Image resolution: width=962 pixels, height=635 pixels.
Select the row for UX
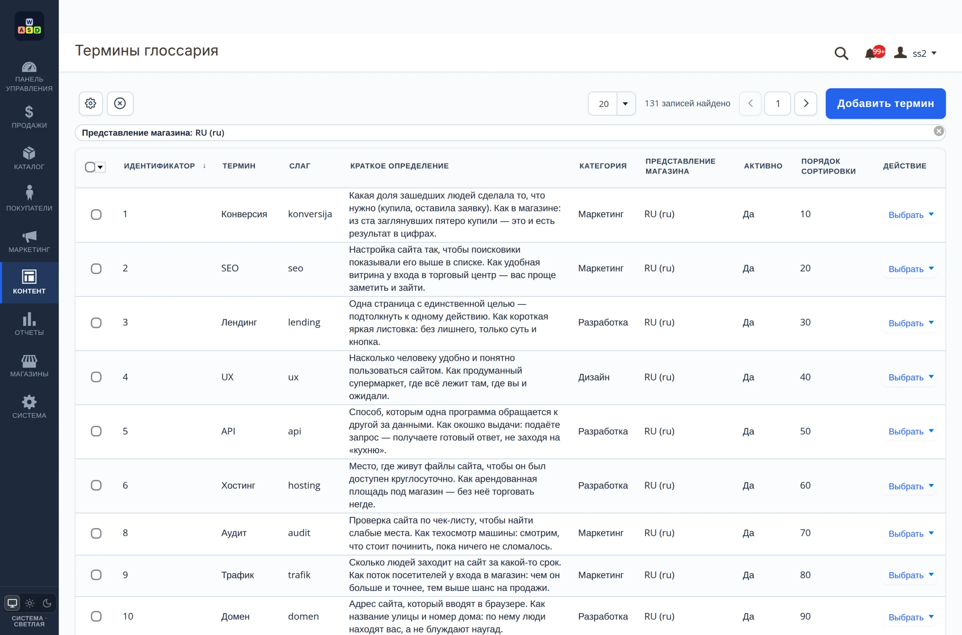96,377
